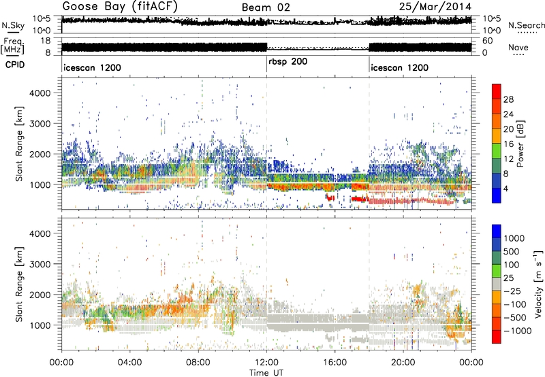Screen dimensions: 545x377
Task: Click the "rbsp 200" CPID marker label
Action: pos(287,62)
